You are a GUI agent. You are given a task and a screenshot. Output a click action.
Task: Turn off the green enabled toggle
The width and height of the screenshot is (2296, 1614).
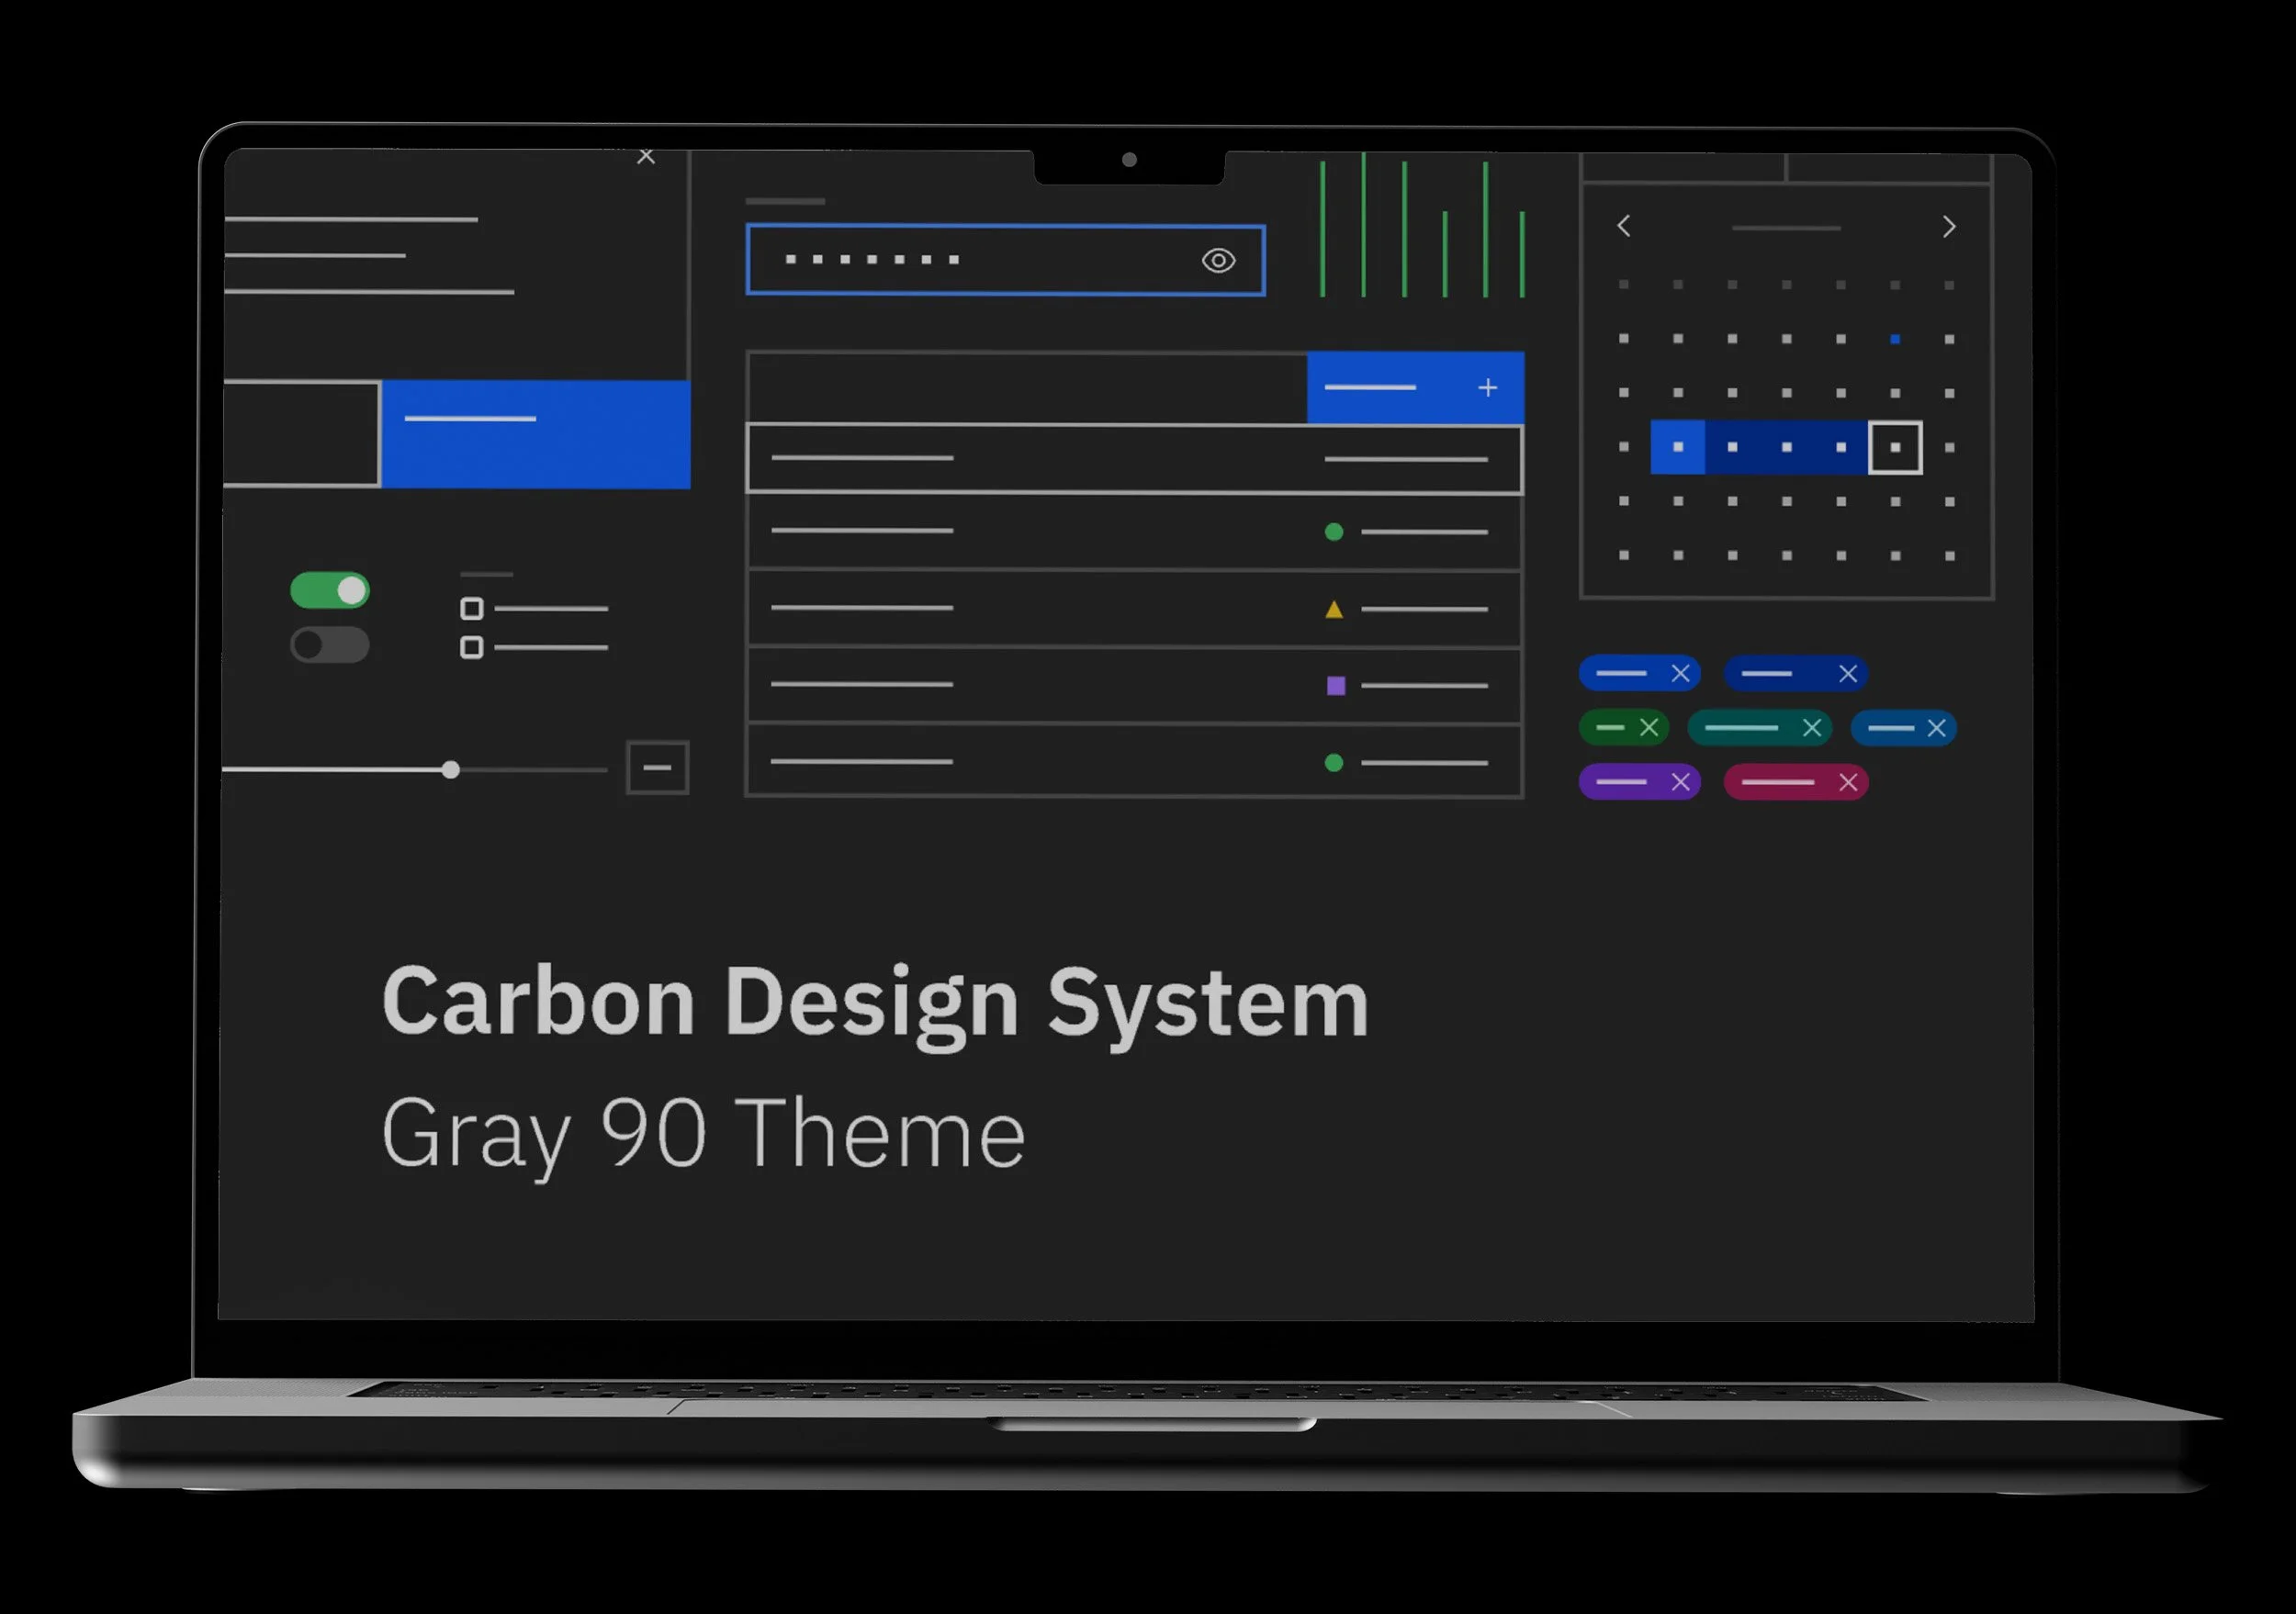pos(330,590)
